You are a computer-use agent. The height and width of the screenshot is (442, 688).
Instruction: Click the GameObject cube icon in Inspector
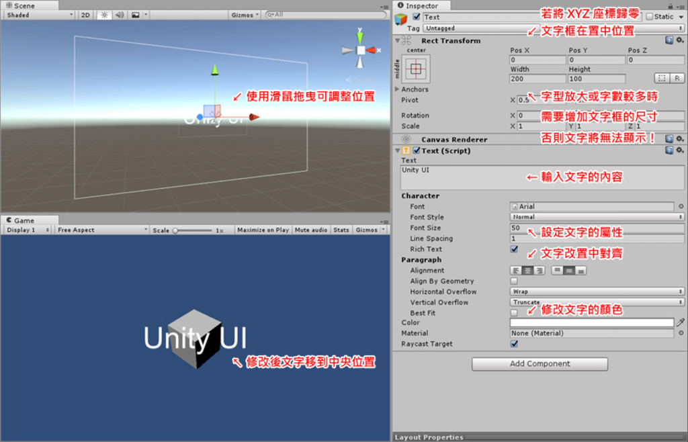[x=400, y=19]
